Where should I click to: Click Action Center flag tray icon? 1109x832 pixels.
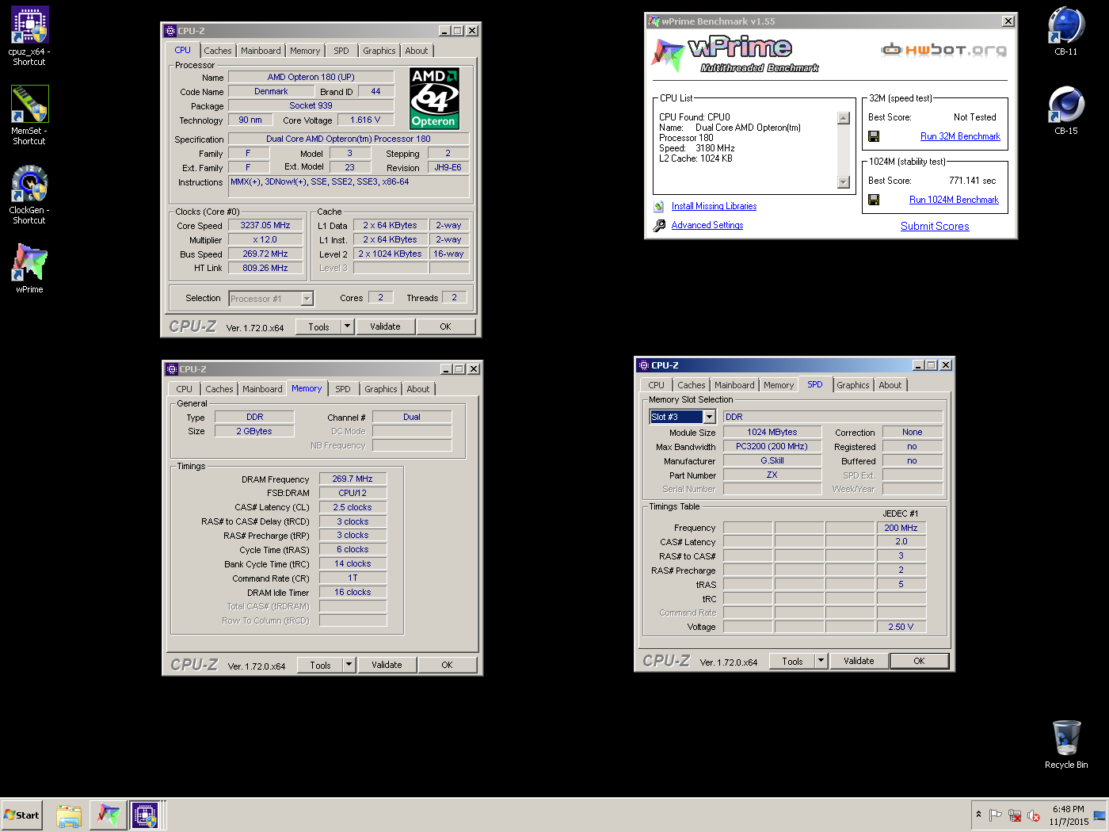coord(996,815)
